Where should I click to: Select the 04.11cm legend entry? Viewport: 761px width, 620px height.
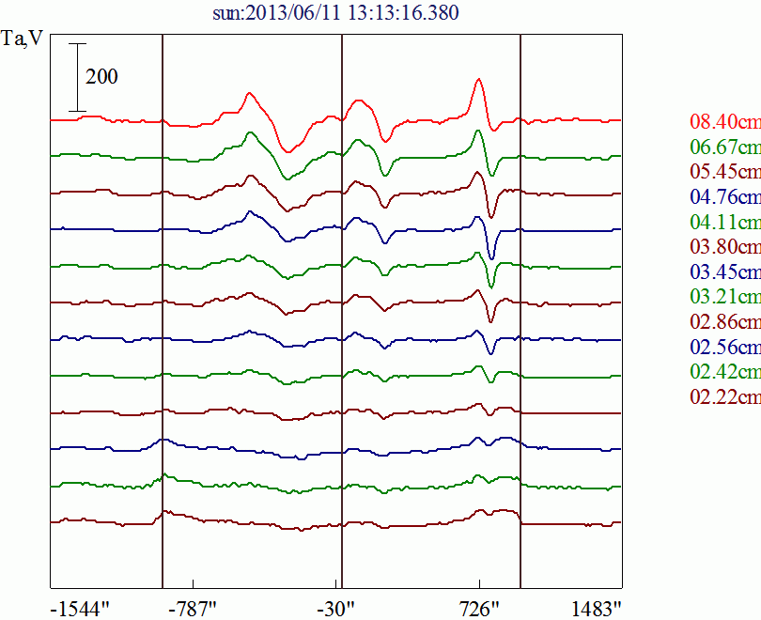pos(725,222)
